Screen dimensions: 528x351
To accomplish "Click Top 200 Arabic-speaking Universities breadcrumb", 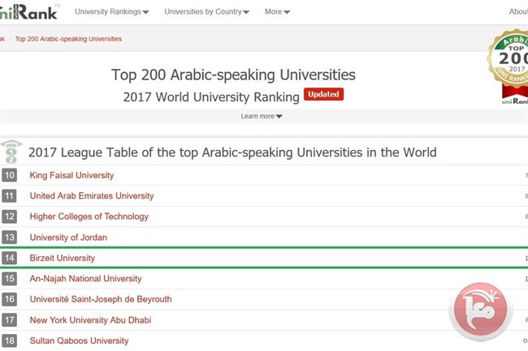I will (x=68, y=39).
